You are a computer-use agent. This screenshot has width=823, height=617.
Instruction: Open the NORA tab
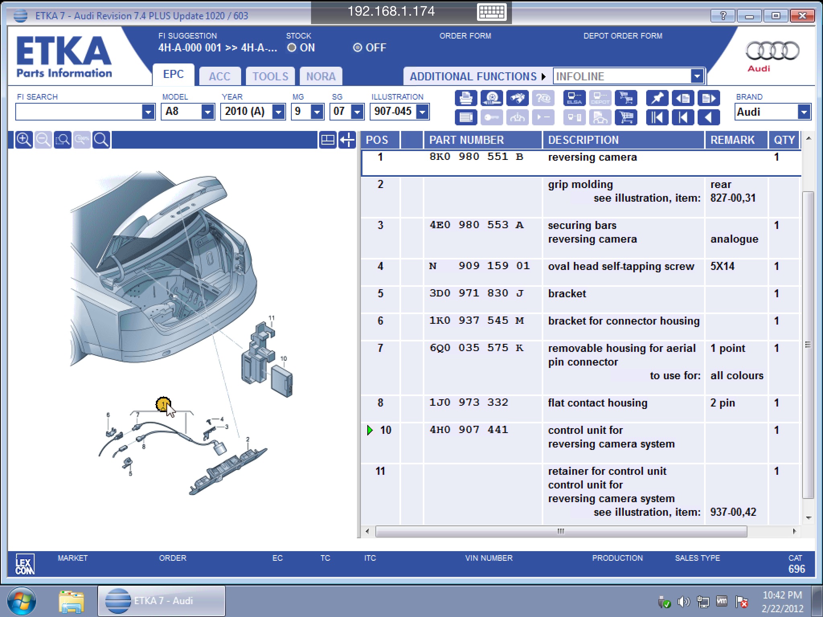(x=321, y=76)
